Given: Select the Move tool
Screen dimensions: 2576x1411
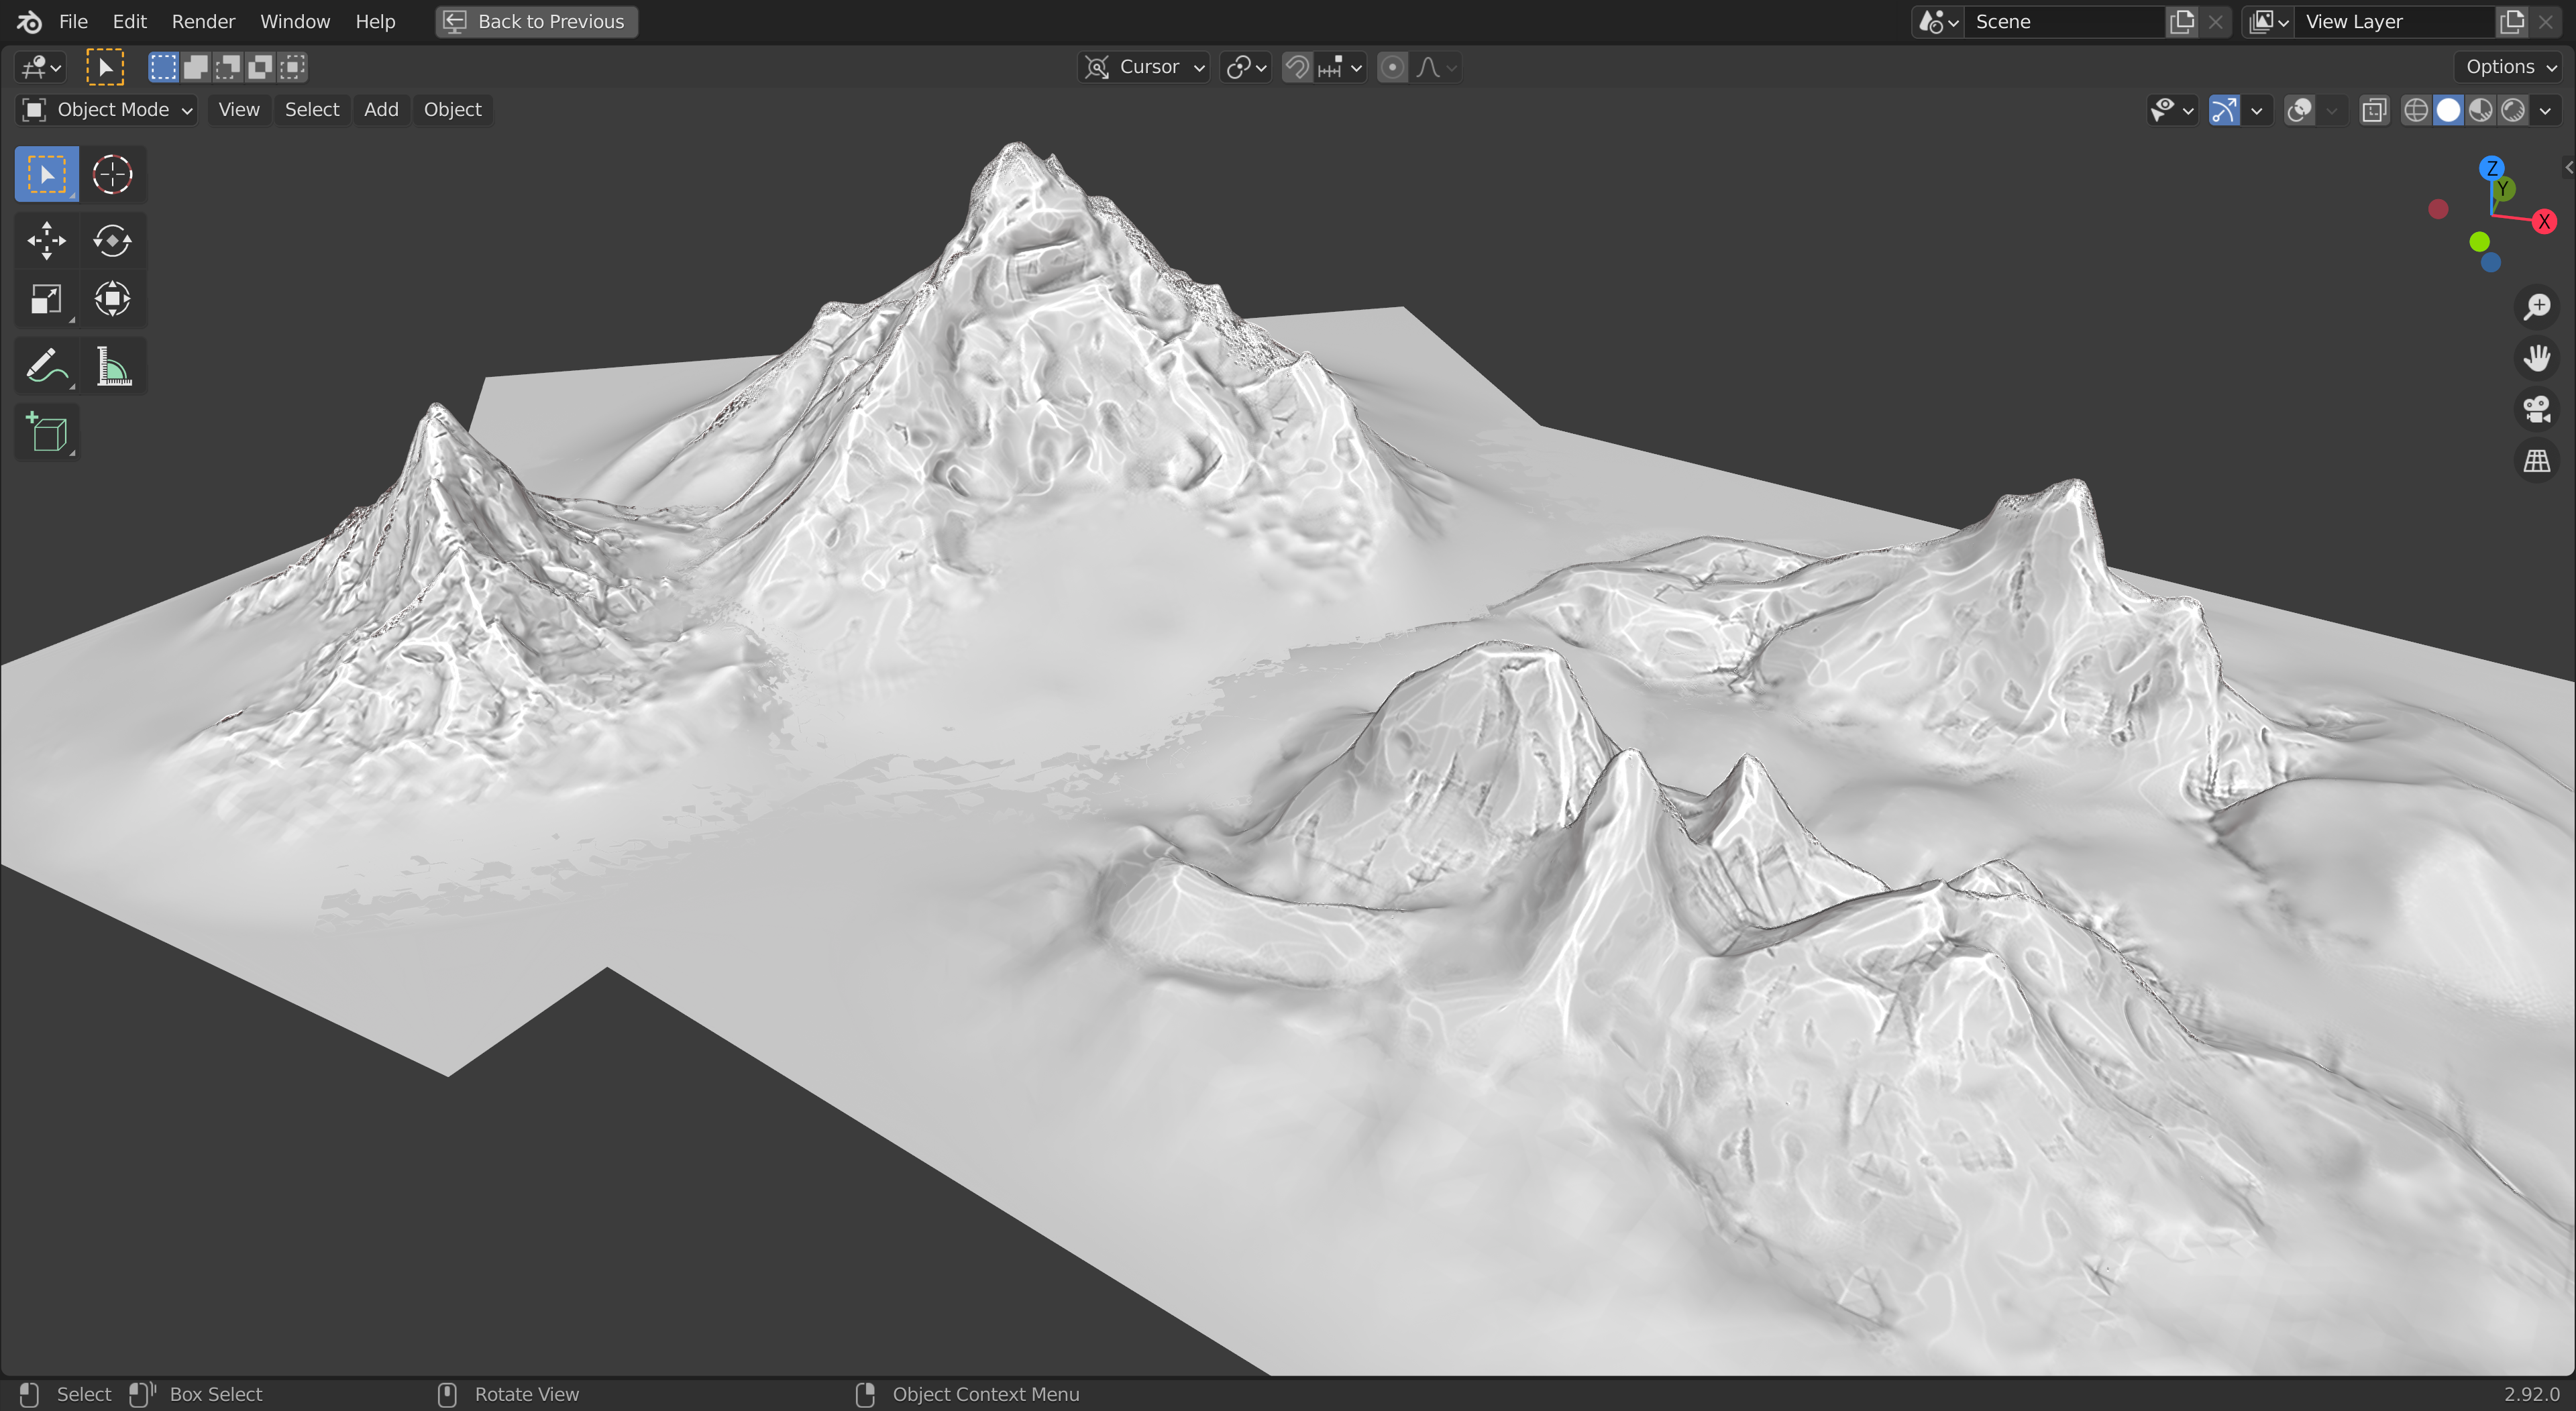Looking at the screenshot, I should point(46,240).
